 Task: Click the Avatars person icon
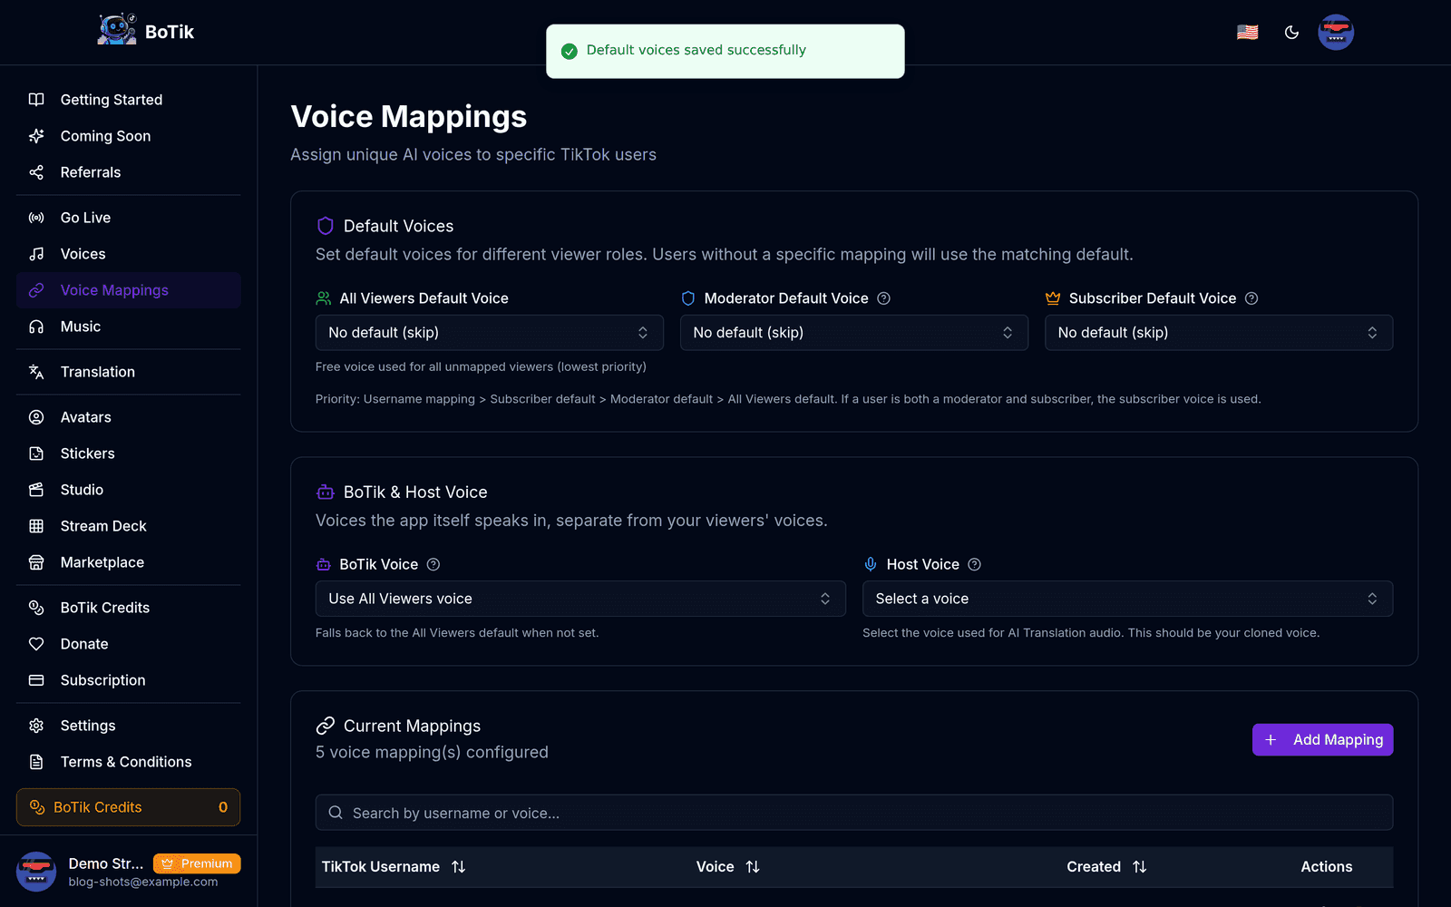36,417
